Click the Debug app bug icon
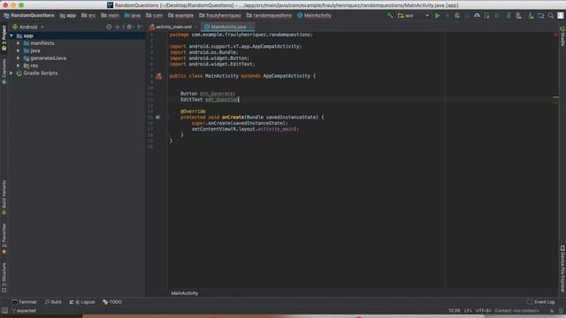The height and width of the screenshot is (318, 566). pos(457,16)
